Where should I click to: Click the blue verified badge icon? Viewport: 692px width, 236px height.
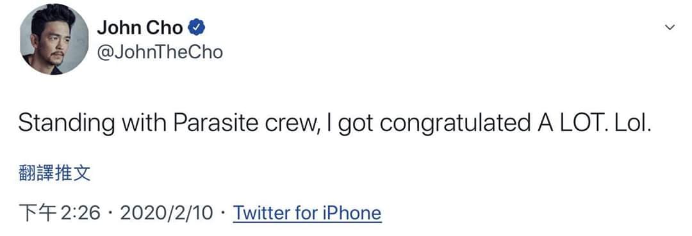(196, 28)
